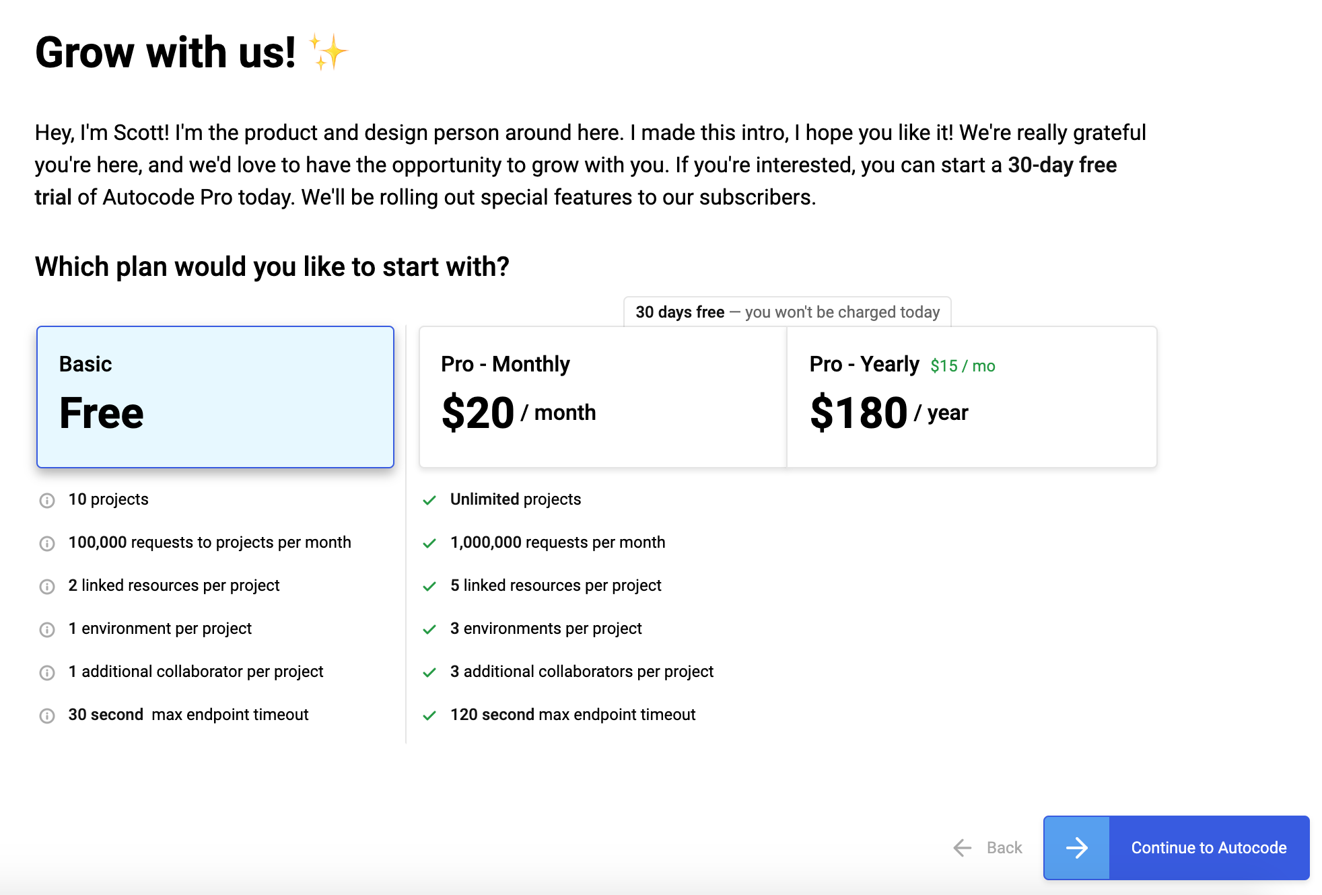Click info icon beside 1 additional collaborator
The width and height of the screenshot is (1322, 895).
coord(47,673)
